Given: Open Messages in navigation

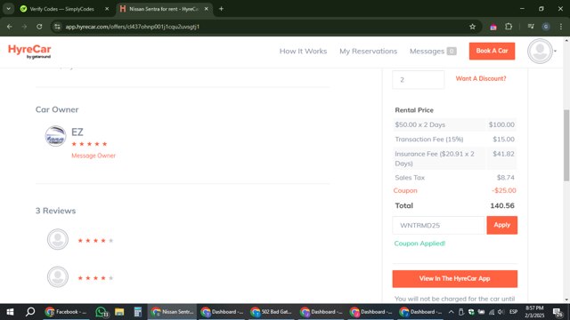Looking at the screenshot, I should point(433,52).
